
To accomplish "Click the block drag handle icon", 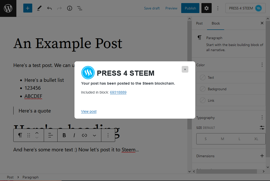I will click(x=29, y=135).
